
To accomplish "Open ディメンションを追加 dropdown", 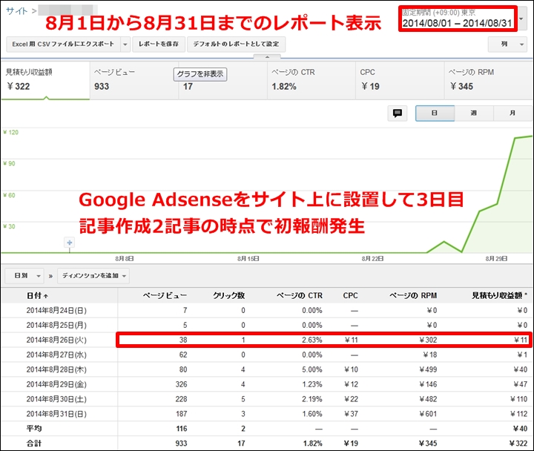I will 93,276.
